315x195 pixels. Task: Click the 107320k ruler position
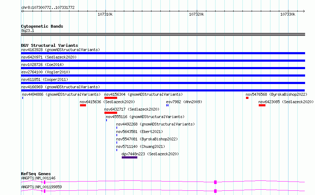point(196,14)
